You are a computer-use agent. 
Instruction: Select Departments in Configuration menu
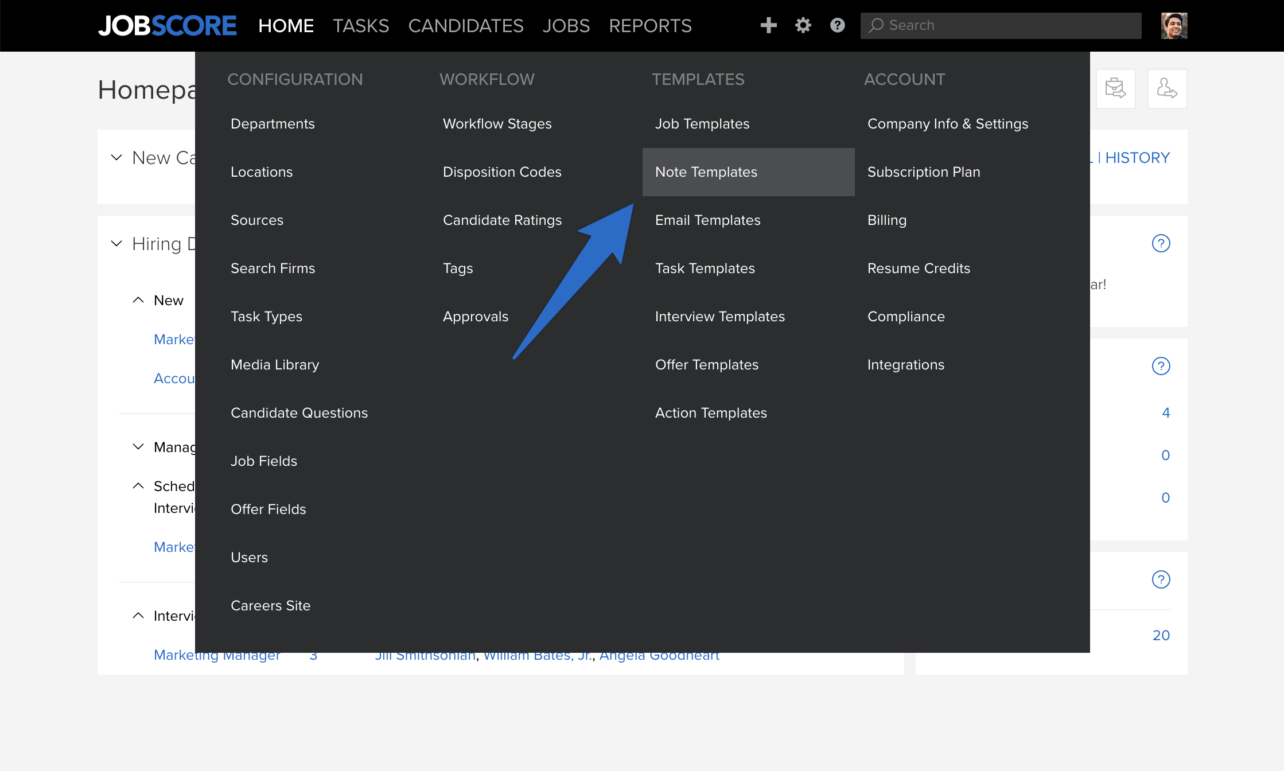(x=273, y=124)
